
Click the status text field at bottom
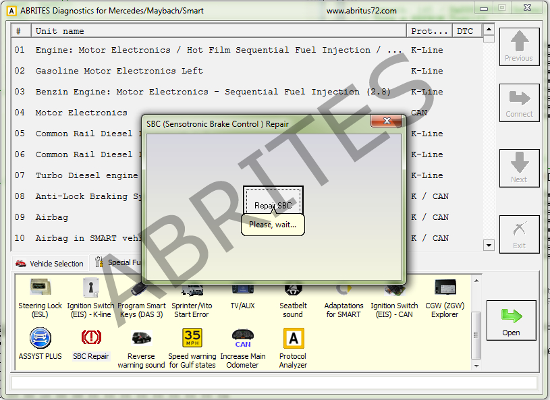(x=274, y=383)
